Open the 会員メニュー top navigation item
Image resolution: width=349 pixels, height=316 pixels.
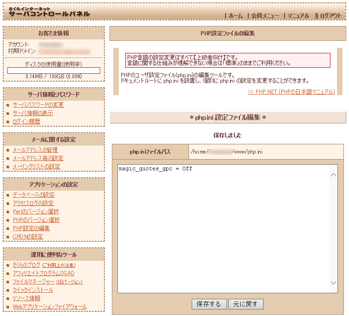pyautogui.click(x=265, y=16)
